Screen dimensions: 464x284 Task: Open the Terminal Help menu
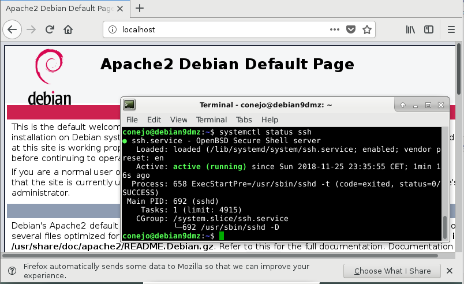click(270, 119)
